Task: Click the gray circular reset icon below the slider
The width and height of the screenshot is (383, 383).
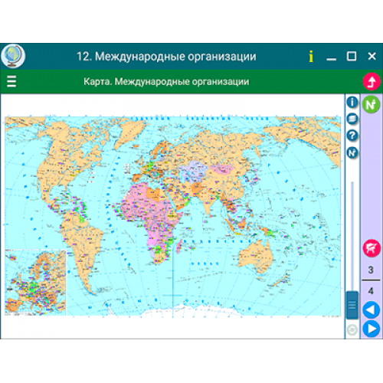Action: point(352,330)
